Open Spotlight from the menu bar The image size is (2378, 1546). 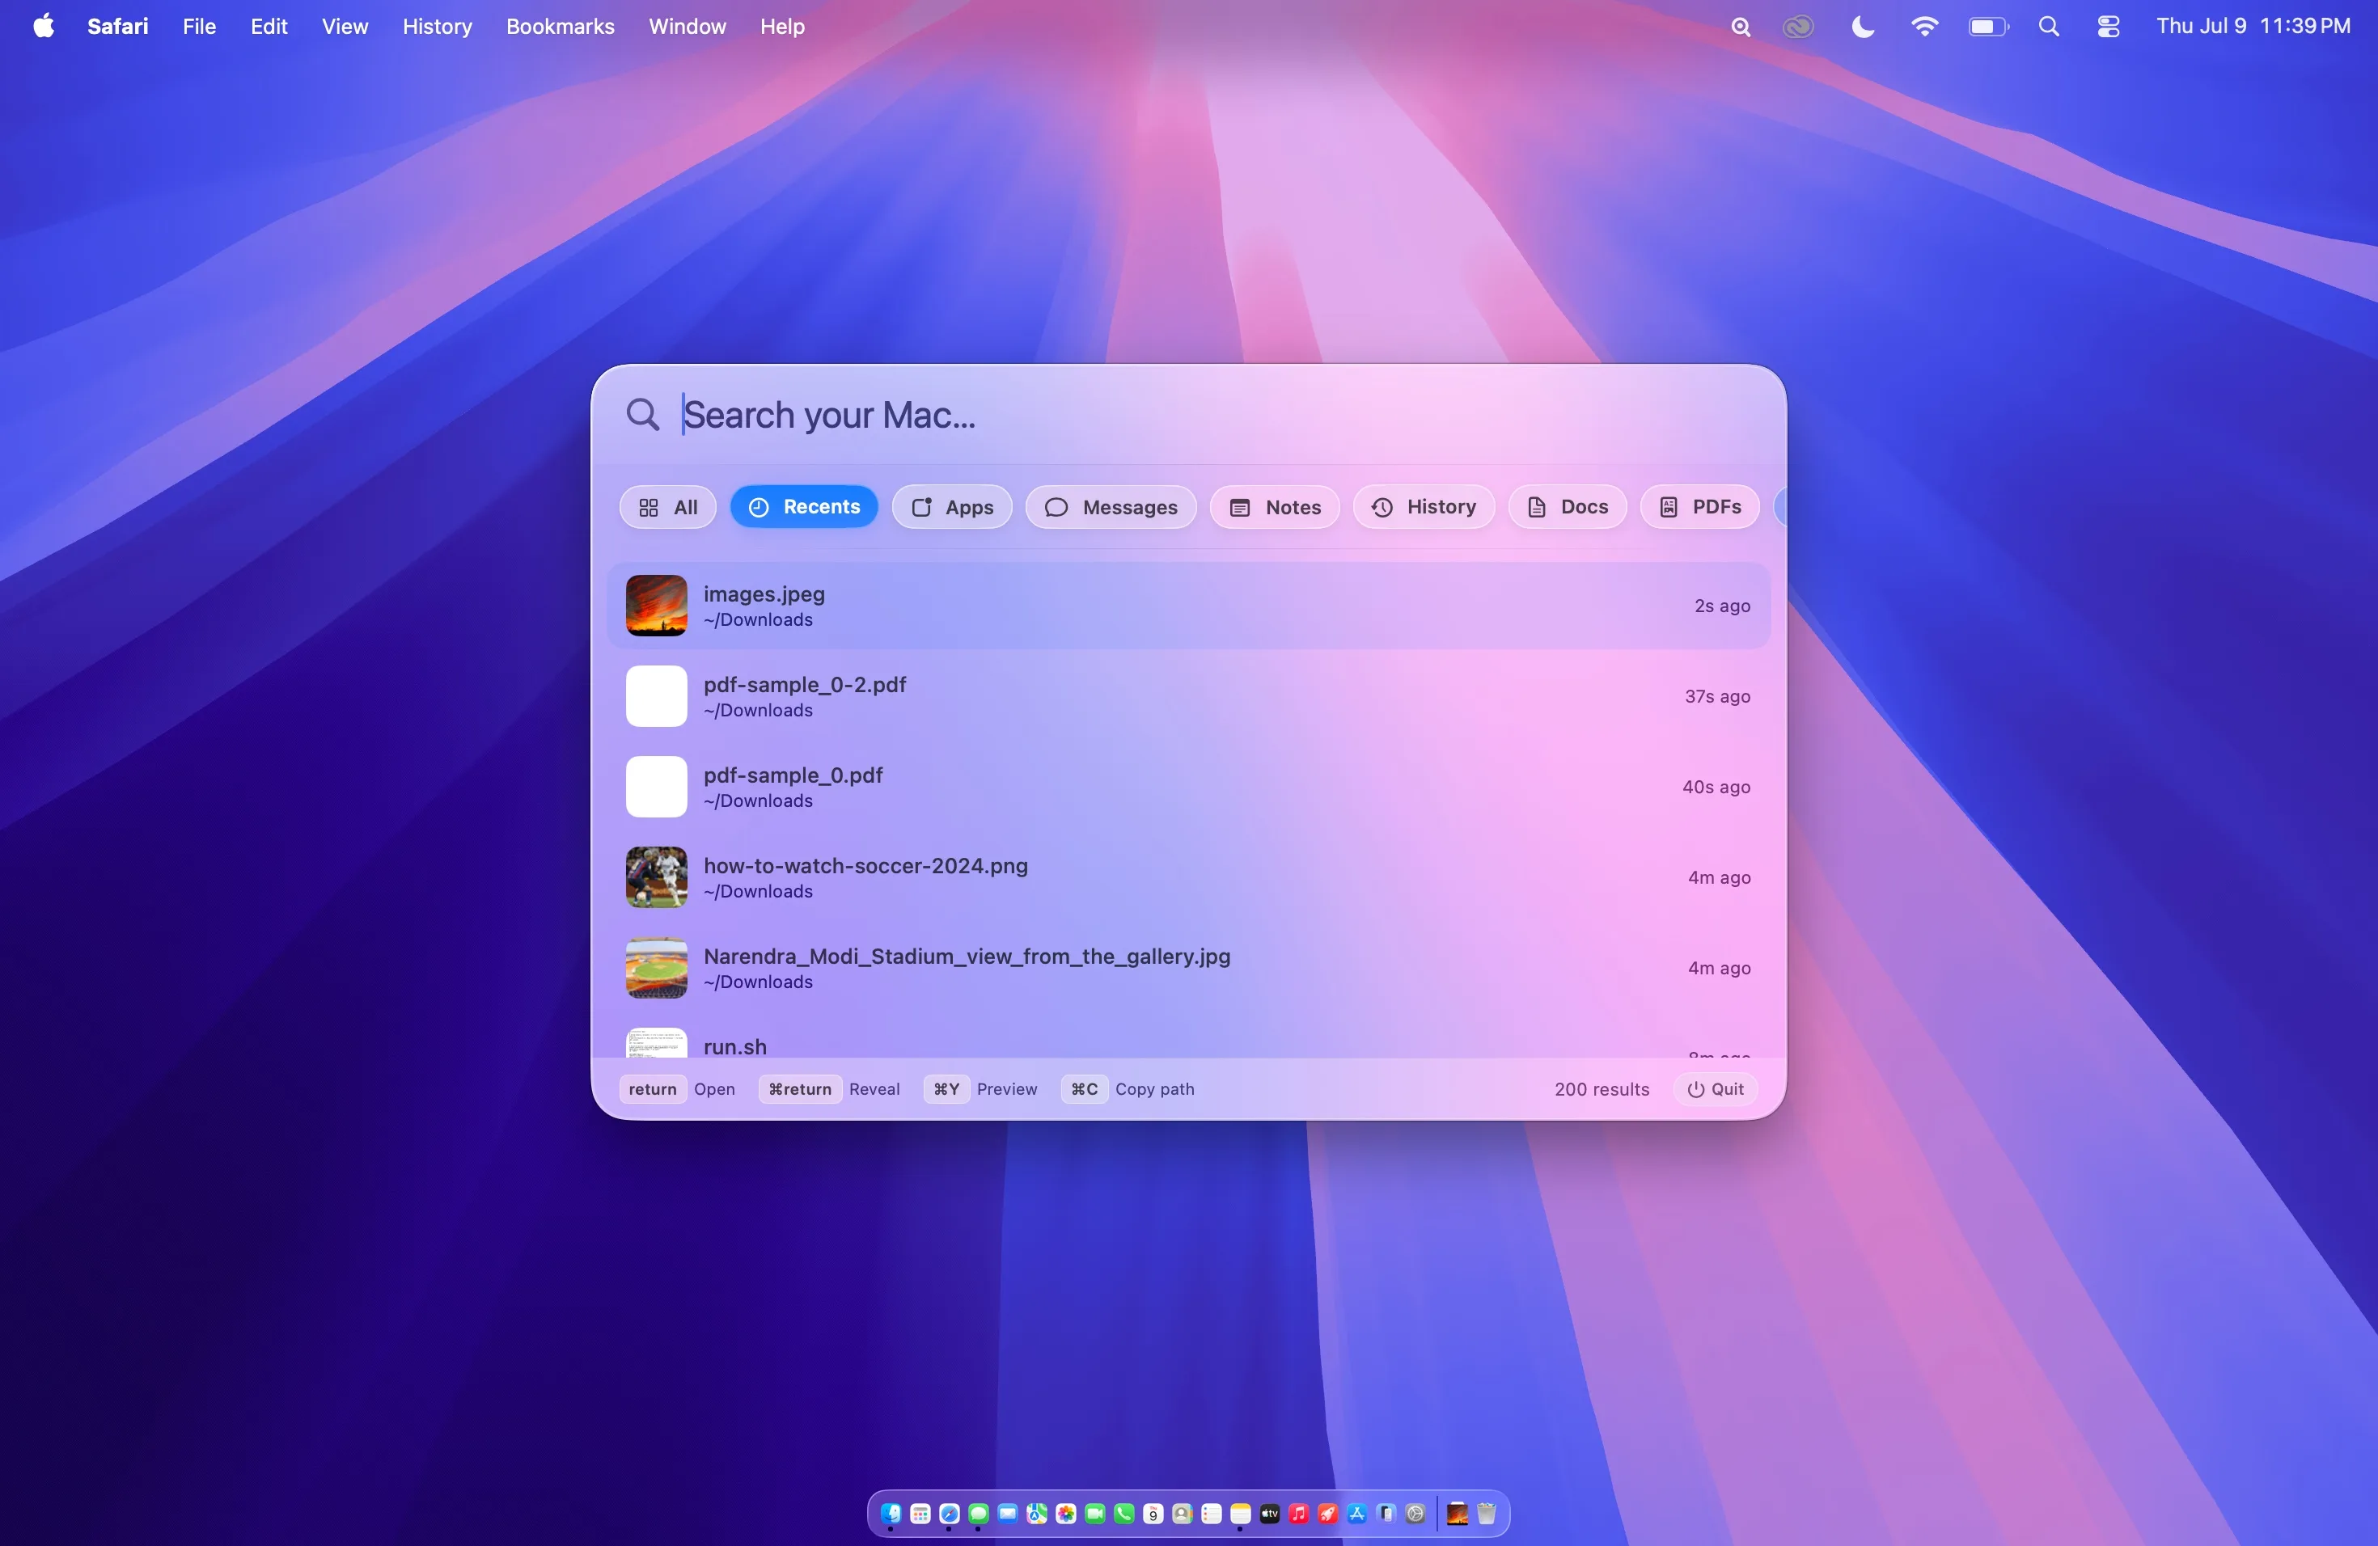(x=2050, y=27)
